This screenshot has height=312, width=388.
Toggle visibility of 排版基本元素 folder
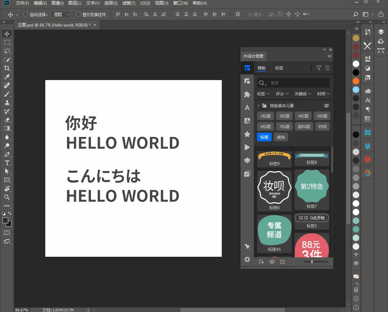326,106
